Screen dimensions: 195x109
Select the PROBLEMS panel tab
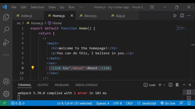62,85
